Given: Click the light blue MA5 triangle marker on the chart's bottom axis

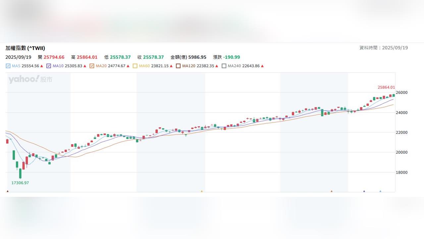Looking at the screenshot, I should click(x=380, y=191).
